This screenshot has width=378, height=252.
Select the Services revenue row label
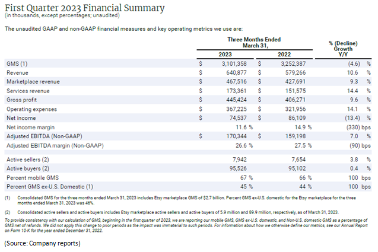click(28, 91)
